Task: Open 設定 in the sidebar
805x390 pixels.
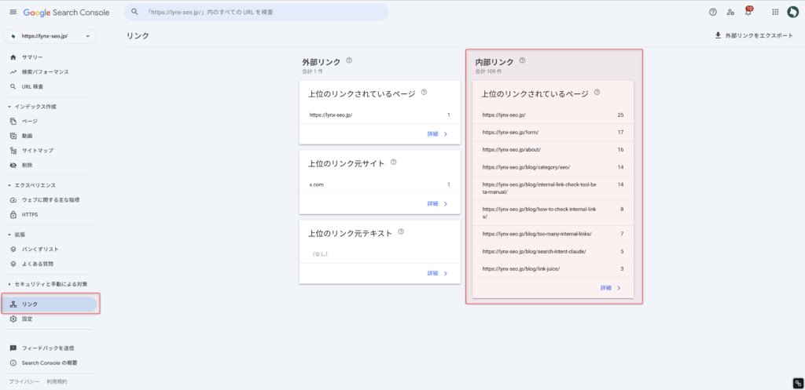Action: [x=28, y=319]
